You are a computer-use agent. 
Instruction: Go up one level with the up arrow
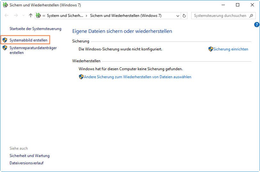30,16
